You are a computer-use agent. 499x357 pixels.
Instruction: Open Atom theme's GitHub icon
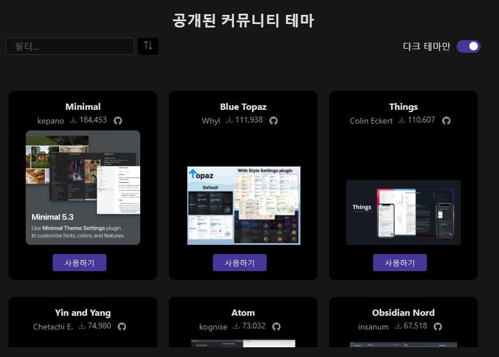276,327
